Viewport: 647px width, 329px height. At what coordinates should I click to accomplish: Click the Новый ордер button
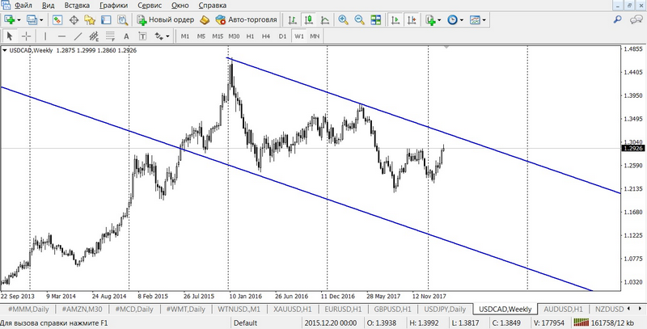point(165,19)
